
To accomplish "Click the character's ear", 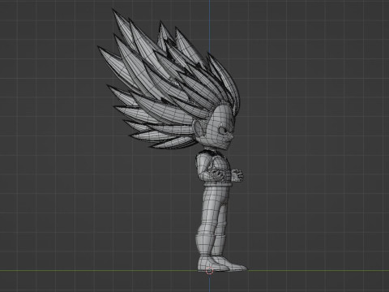I will (x=199, y=127).
